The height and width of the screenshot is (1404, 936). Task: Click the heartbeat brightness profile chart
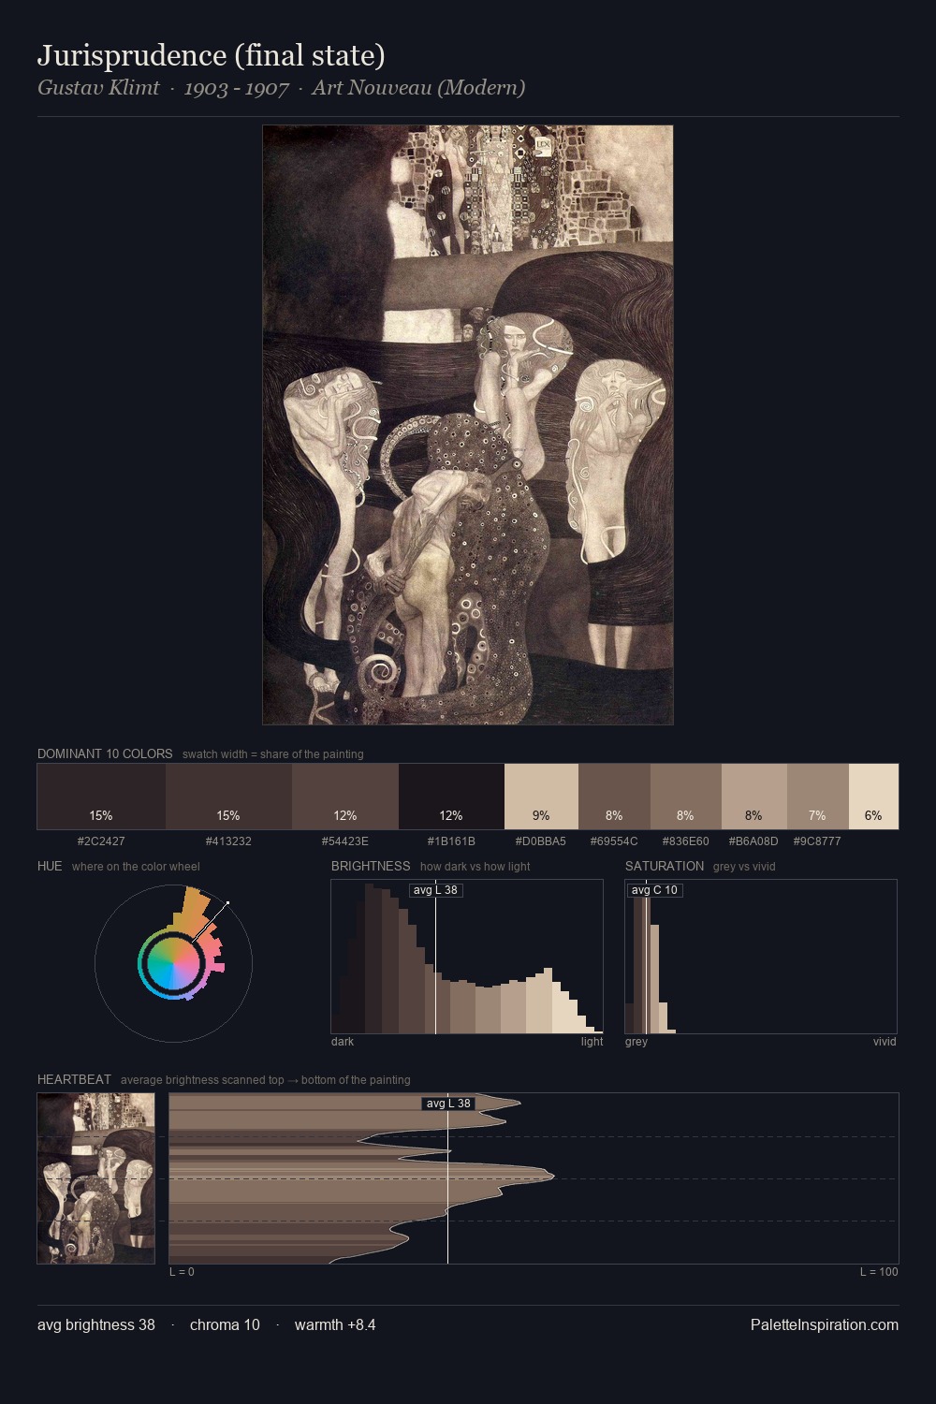(x=534, y=1178)
